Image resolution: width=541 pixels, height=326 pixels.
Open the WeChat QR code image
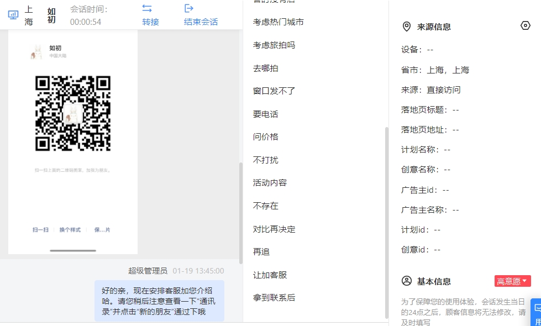coord(73,113)
